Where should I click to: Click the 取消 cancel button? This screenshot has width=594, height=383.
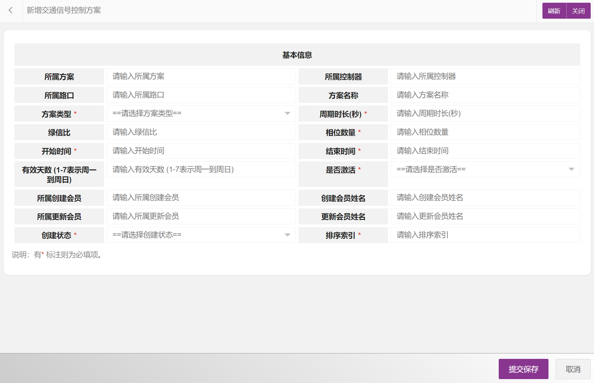573,369
